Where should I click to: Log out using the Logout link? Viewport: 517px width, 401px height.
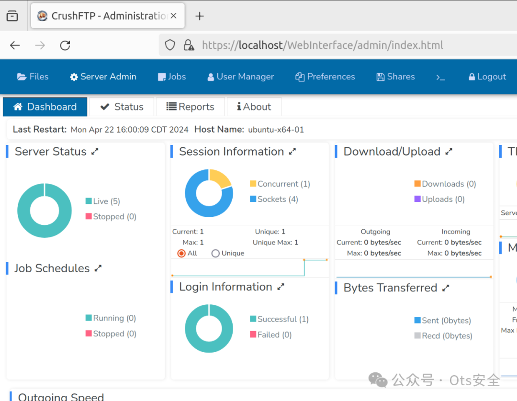[x=487, y=77]
